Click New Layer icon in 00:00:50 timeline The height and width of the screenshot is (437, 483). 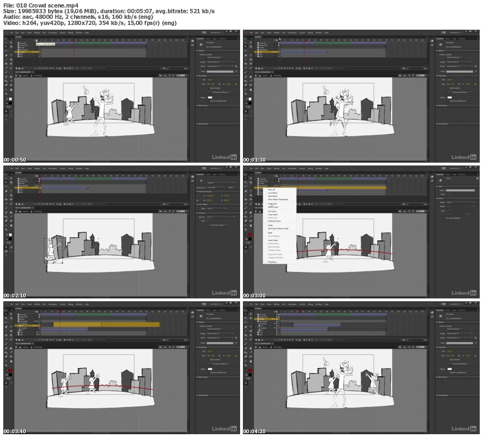click(17, 68)
